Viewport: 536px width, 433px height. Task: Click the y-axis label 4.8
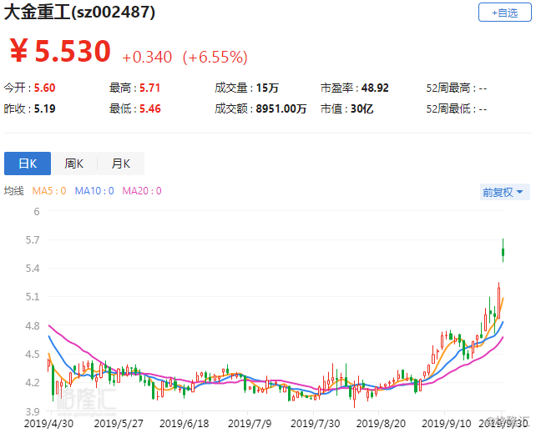[33, 325]
